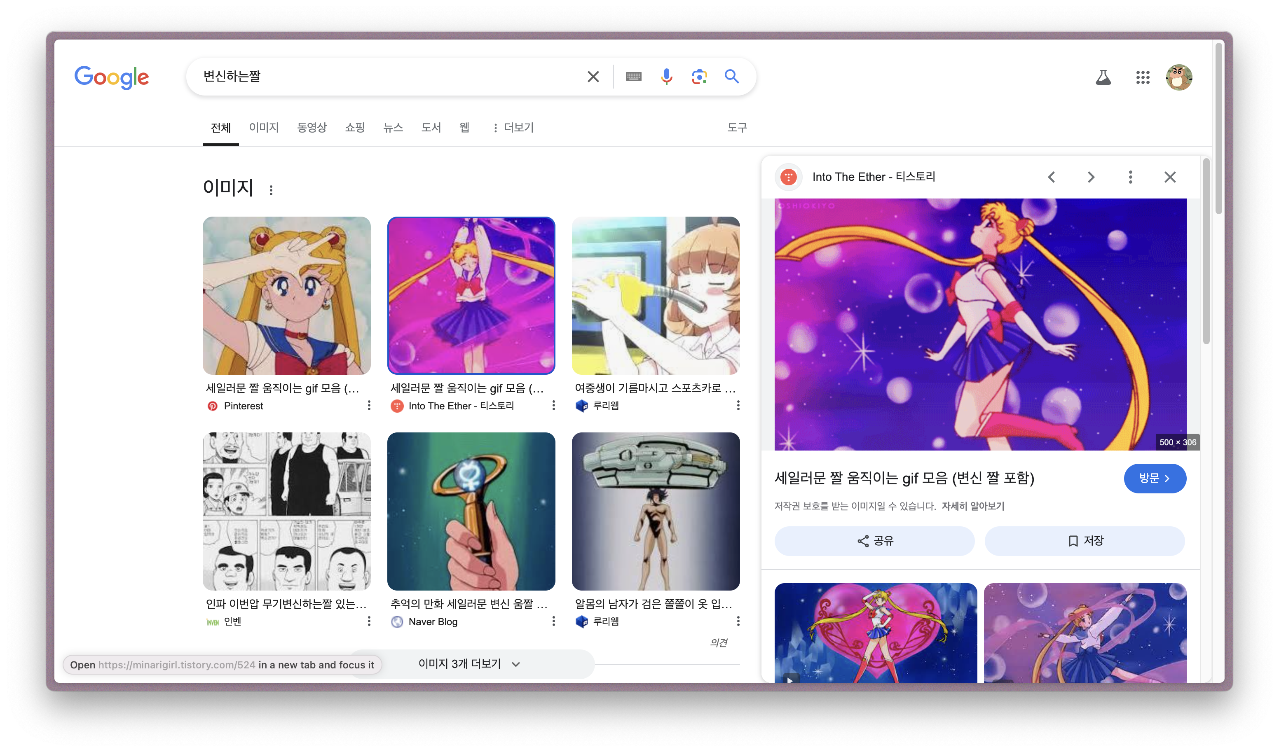Submit search with the magnifier icon
This screenshot has height=752, width=1279.
(731, 77)
